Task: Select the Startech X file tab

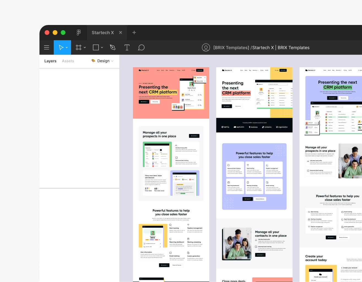Action: [x=103, y=32]
